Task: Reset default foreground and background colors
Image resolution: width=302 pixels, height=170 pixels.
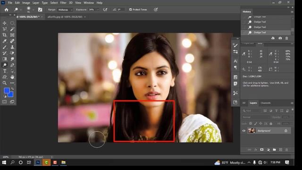Action: [5, 96]
